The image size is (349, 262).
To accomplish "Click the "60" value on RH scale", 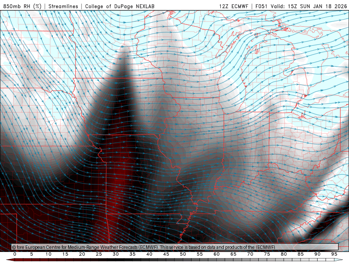I will pos(216,254).
